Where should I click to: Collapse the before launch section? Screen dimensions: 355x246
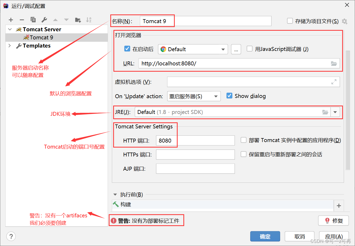pos(115,195)
